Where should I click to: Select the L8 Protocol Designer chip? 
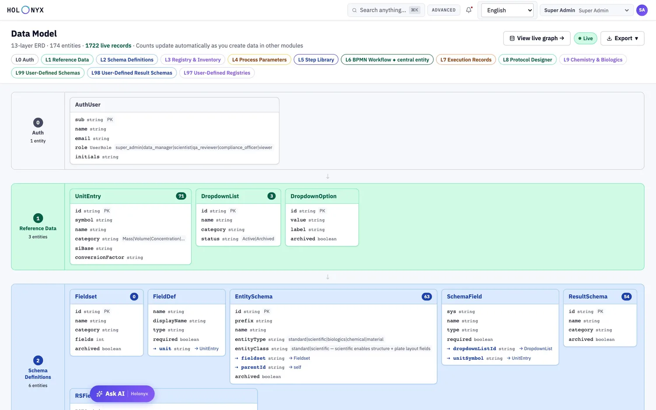click(527, 60)
